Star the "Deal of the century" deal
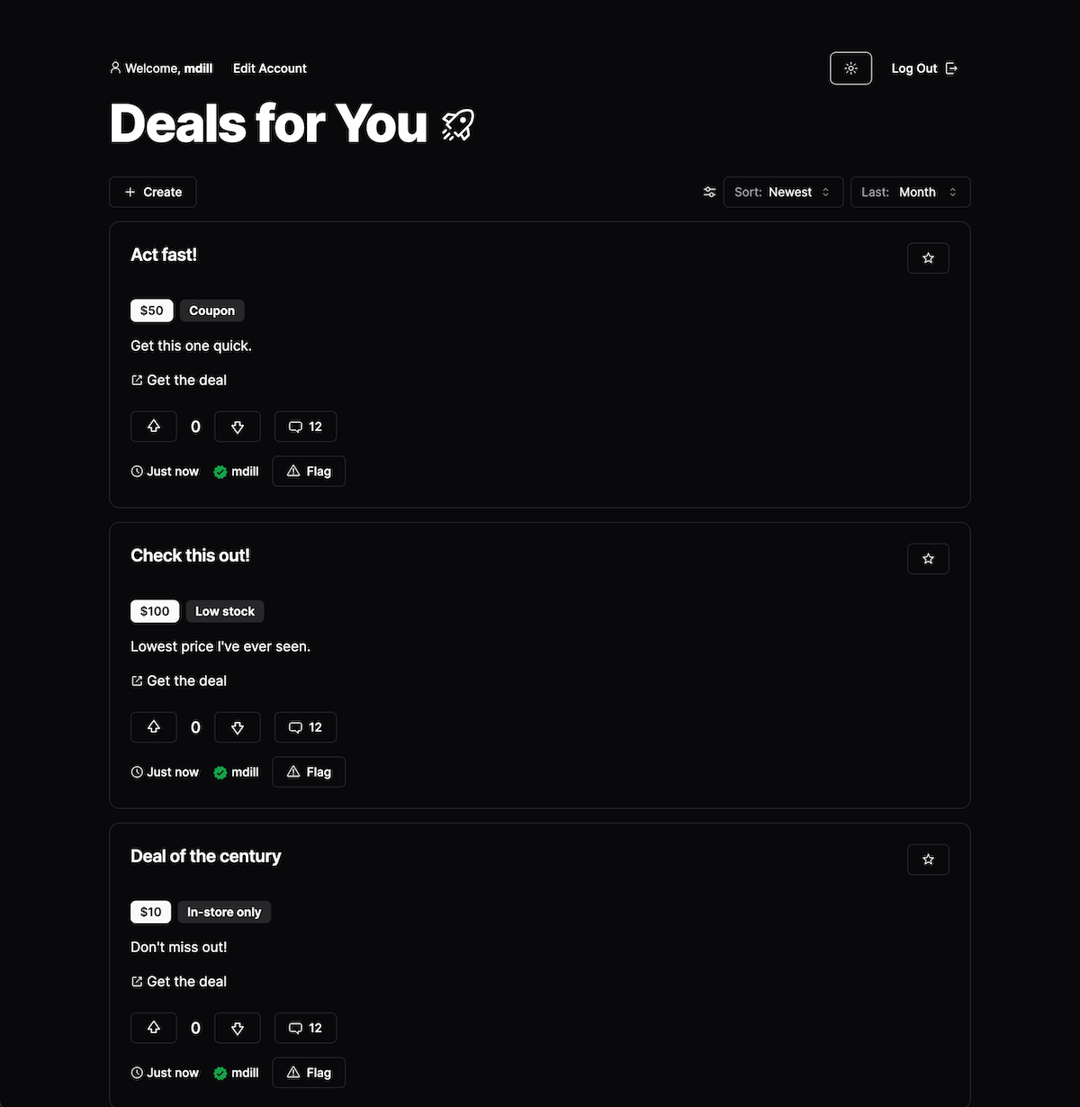This screenshot has height=1107, width=1080. point(928,859)
